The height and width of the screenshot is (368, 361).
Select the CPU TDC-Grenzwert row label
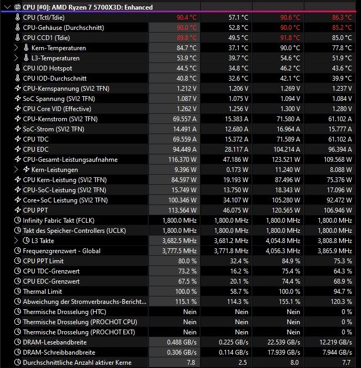[x=51, y=271]
